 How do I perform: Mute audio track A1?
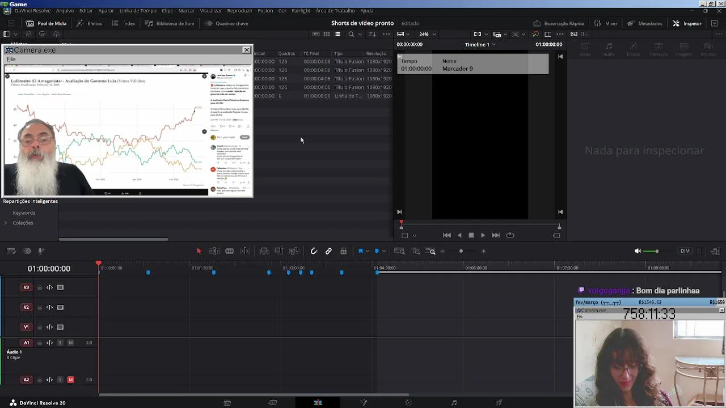click(70, 343)
